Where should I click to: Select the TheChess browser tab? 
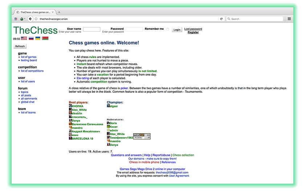[x=34, y=12]
